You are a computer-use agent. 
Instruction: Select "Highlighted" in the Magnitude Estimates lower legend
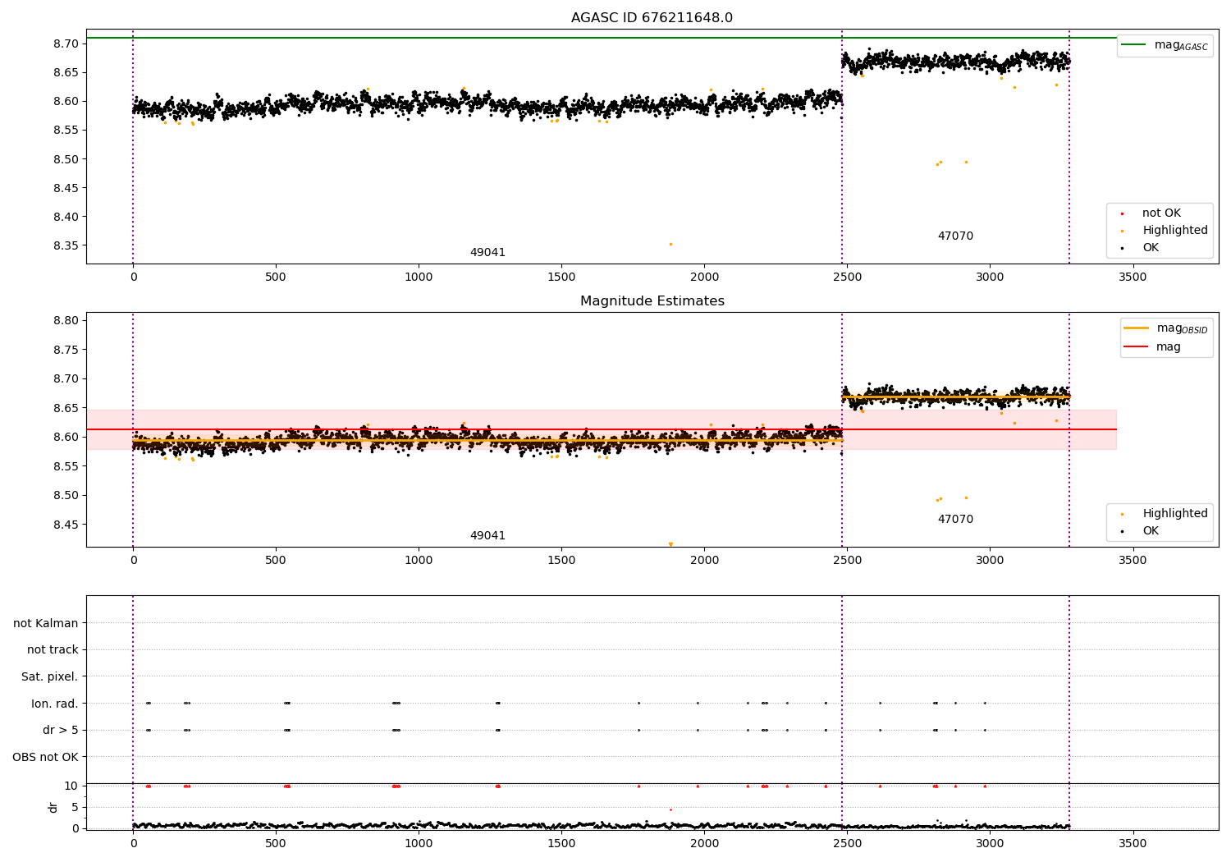pos(1175,514)
